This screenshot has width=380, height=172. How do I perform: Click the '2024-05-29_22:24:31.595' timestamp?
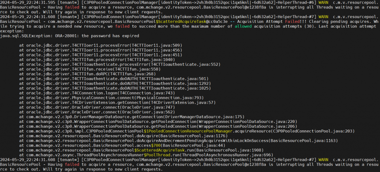click(27, 3)
